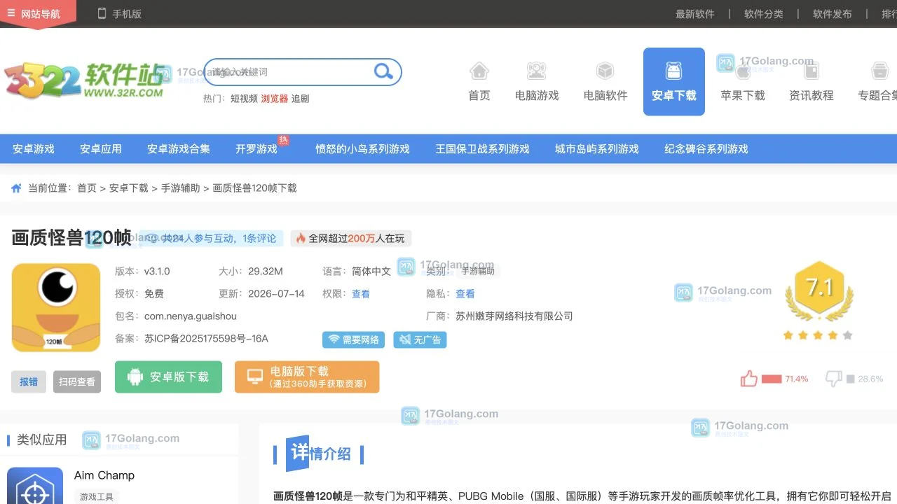
Task: Open 苹果下载 apple icon
Action: pos(743,81)
